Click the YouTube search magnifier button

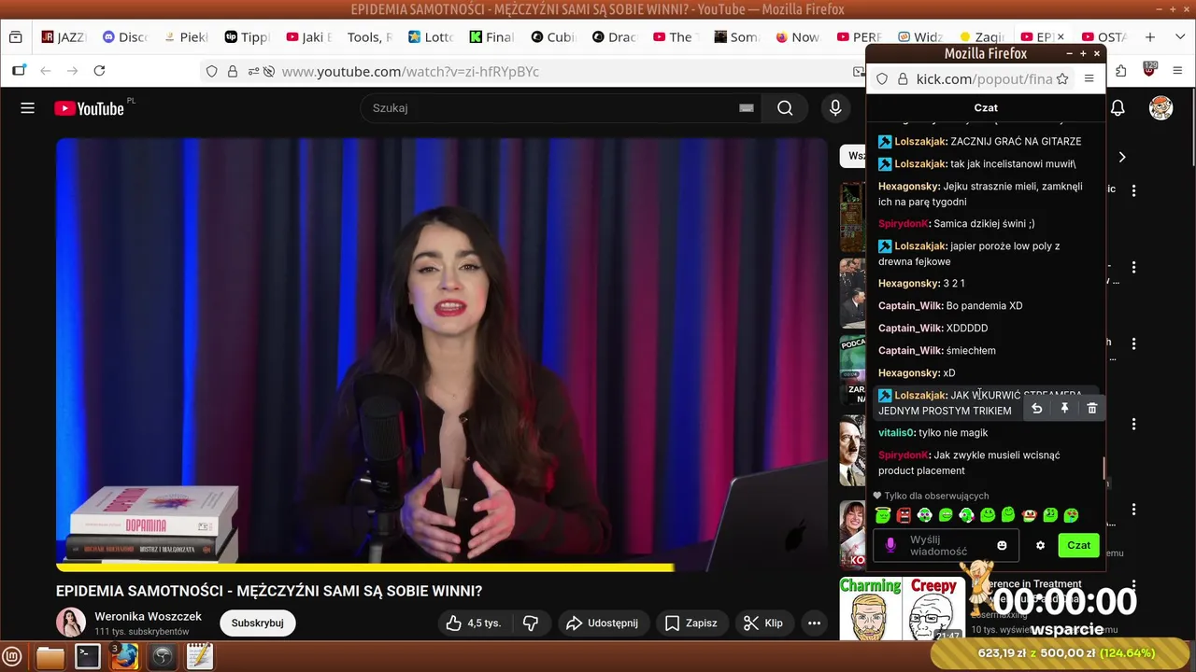(785, 108)
